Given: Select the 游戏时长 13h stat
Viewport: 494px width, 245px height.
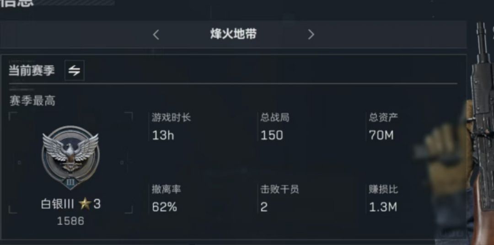Looking at the screenshot, I should (x=171, y=126).
